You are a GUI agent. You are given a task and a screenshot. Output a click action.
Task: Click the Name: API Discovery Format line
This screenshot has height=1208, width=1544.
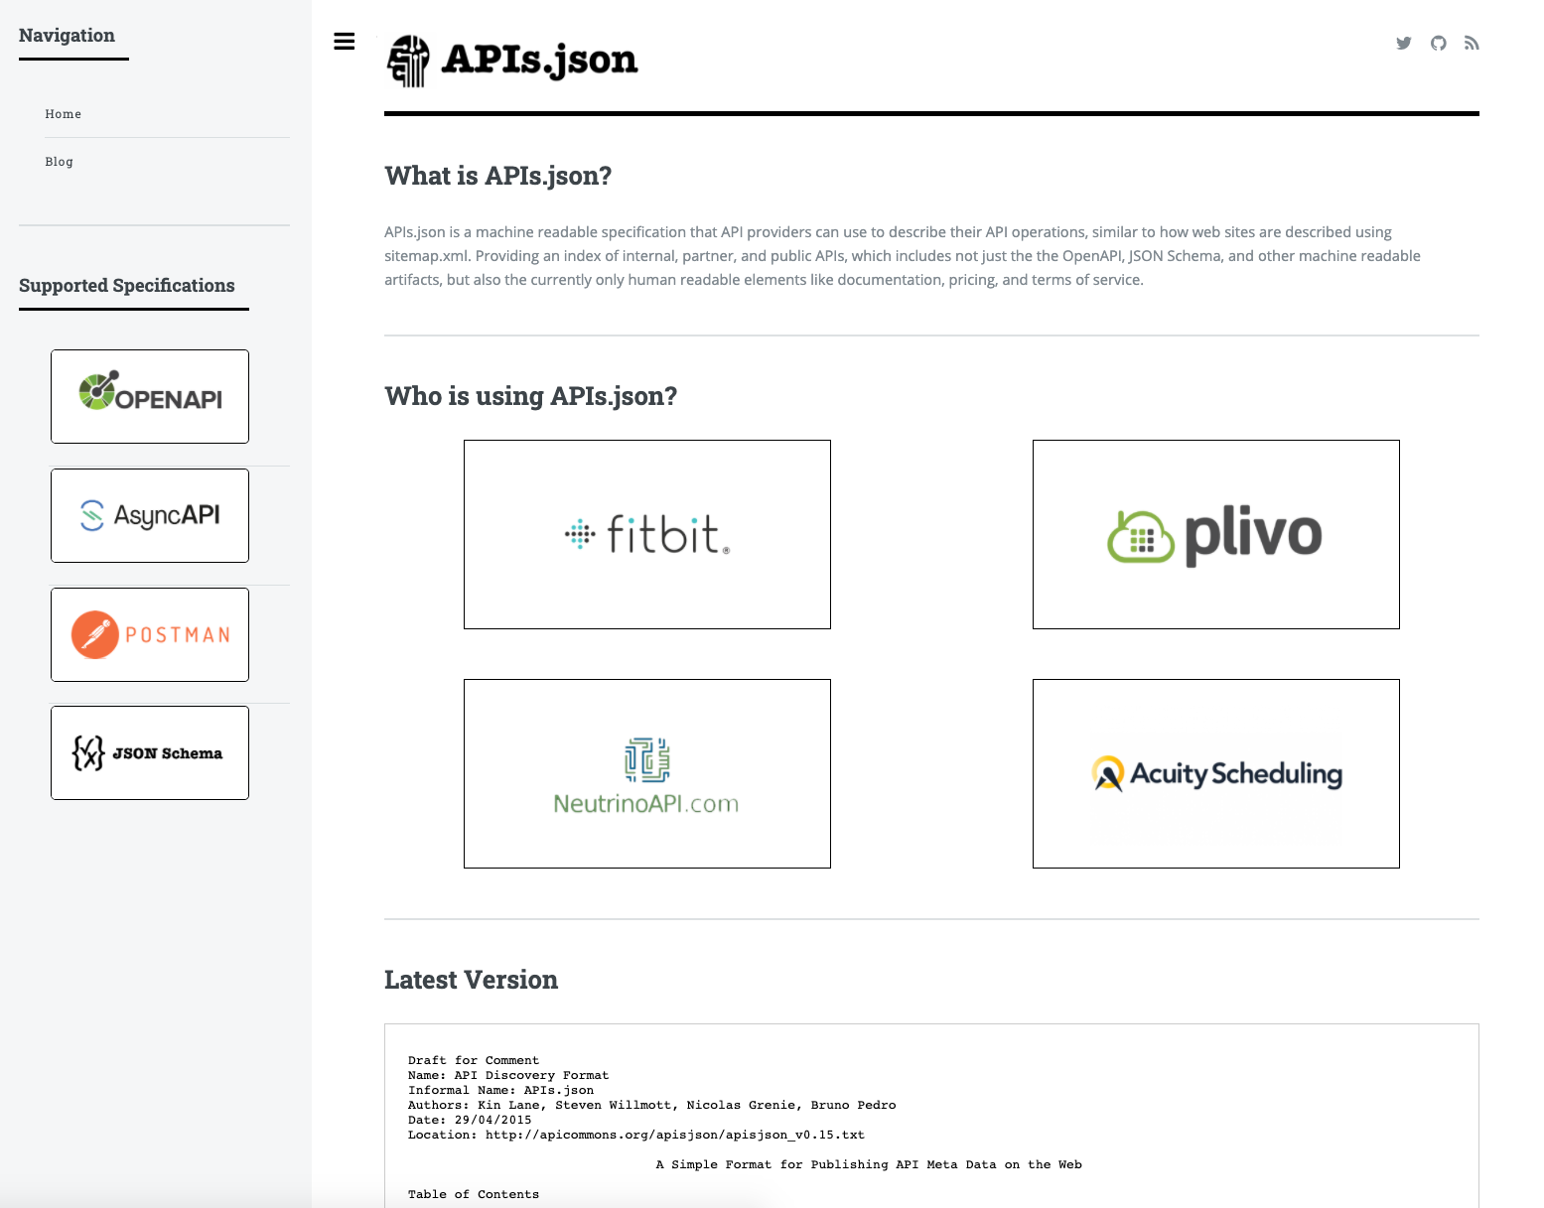coord(508,1075)
